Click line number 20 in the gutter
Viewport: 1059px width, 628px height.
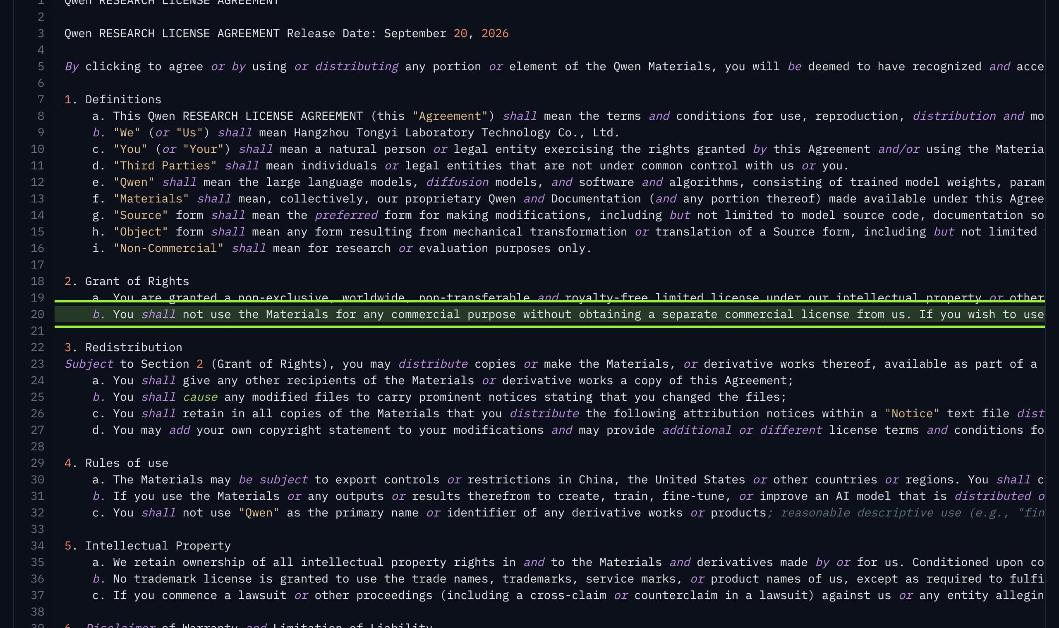point(37,314)
